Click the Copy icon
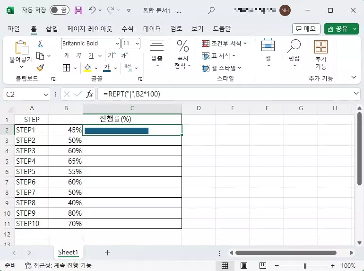This screenshot has height=271, width=364. click(x=40, y=56)
